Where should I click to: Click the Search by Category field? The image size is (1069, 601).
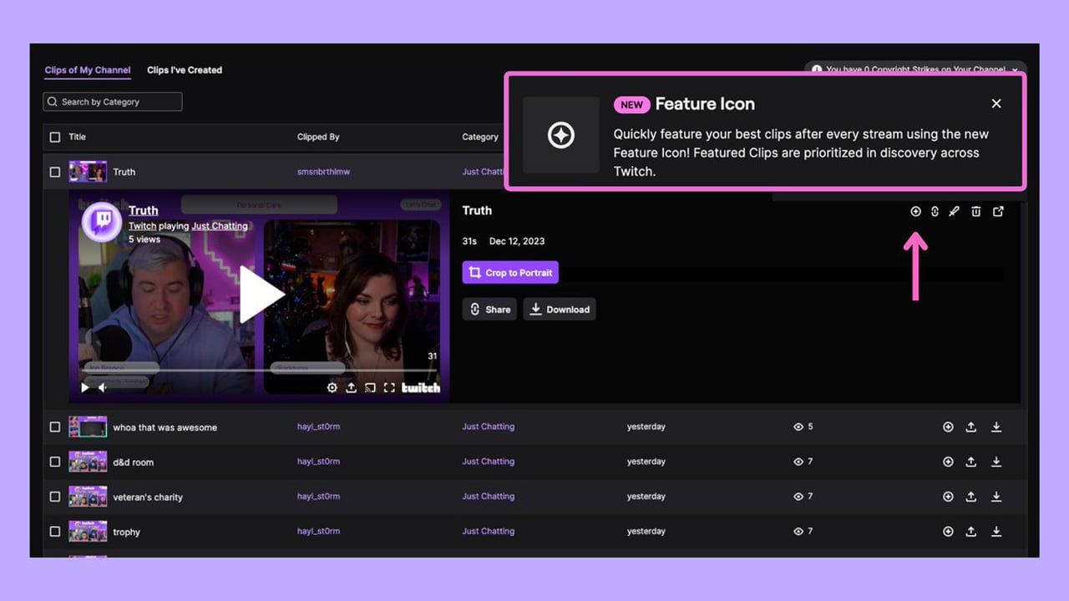pyautogui.click(x=113, y=102)
